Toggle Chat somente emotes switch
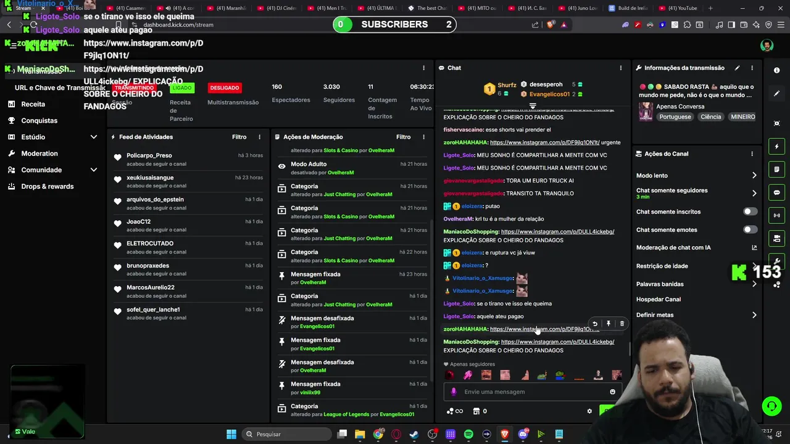The image size is (790, 444). (750, 229)
